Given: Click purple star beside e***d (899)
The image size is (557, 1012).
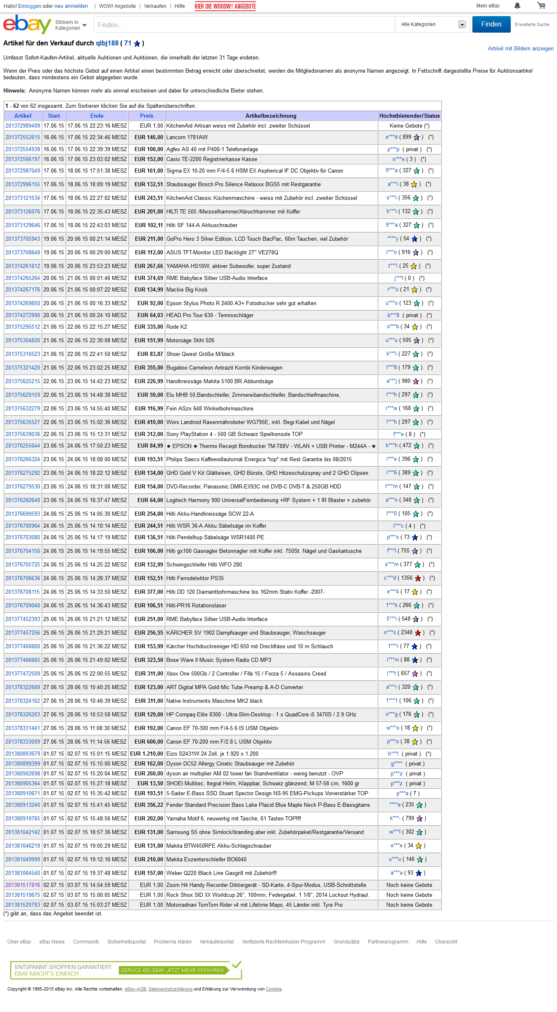Looking at the screenshot, I should pyautogui.click(x=417, y=137).
